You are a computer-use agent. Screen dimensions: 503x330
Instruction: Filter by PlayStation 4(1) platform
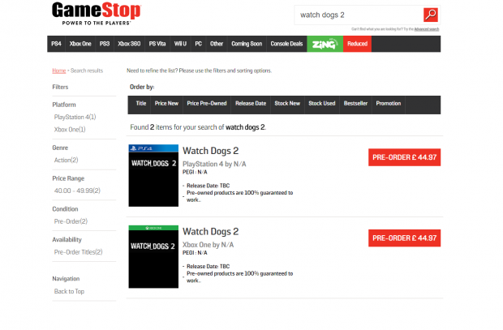[x=75, y=117]
